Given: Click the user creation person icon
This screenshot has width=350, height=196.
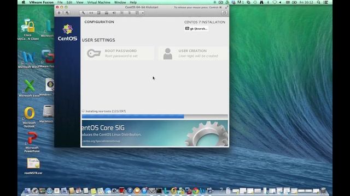Looking at the screenshot, I should (168, 54).
